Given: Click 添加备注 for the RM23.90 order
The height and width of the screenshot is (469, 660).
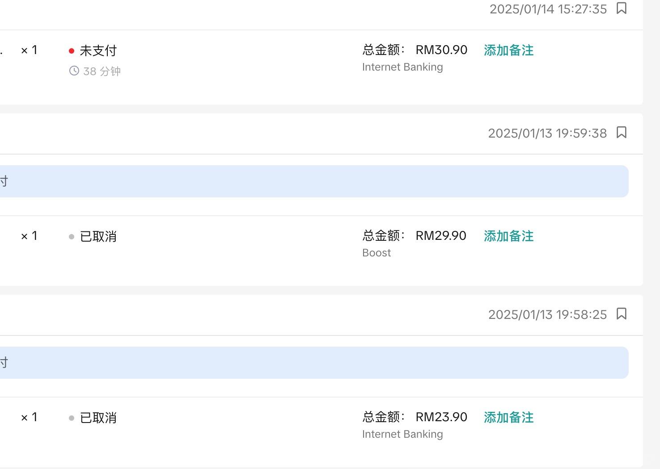Looking at the screenshot, I should tap(509, 417).
